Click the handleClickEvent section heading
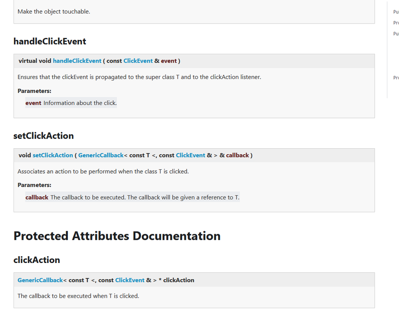 tap(50, 41)
